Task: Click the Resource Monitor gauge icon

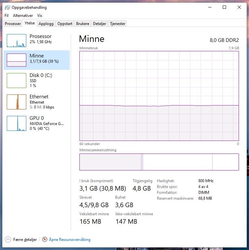Action: (44, 239)
